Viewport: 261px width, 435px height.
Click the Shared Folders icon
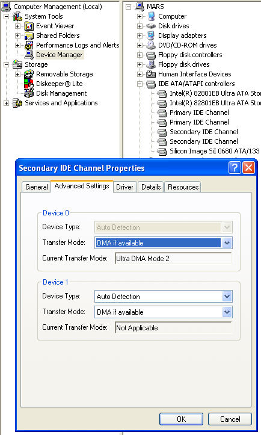pos(29,35)
